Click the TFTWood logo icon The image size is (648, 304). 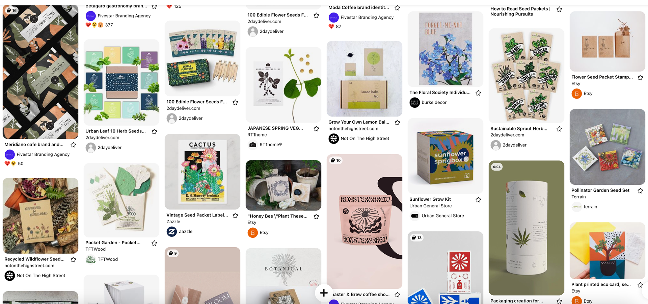90,259
